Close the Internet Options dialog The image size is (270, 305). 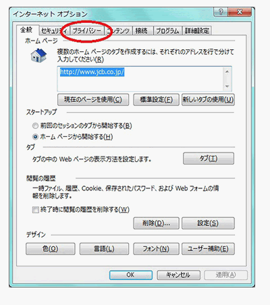pos(240,12)
